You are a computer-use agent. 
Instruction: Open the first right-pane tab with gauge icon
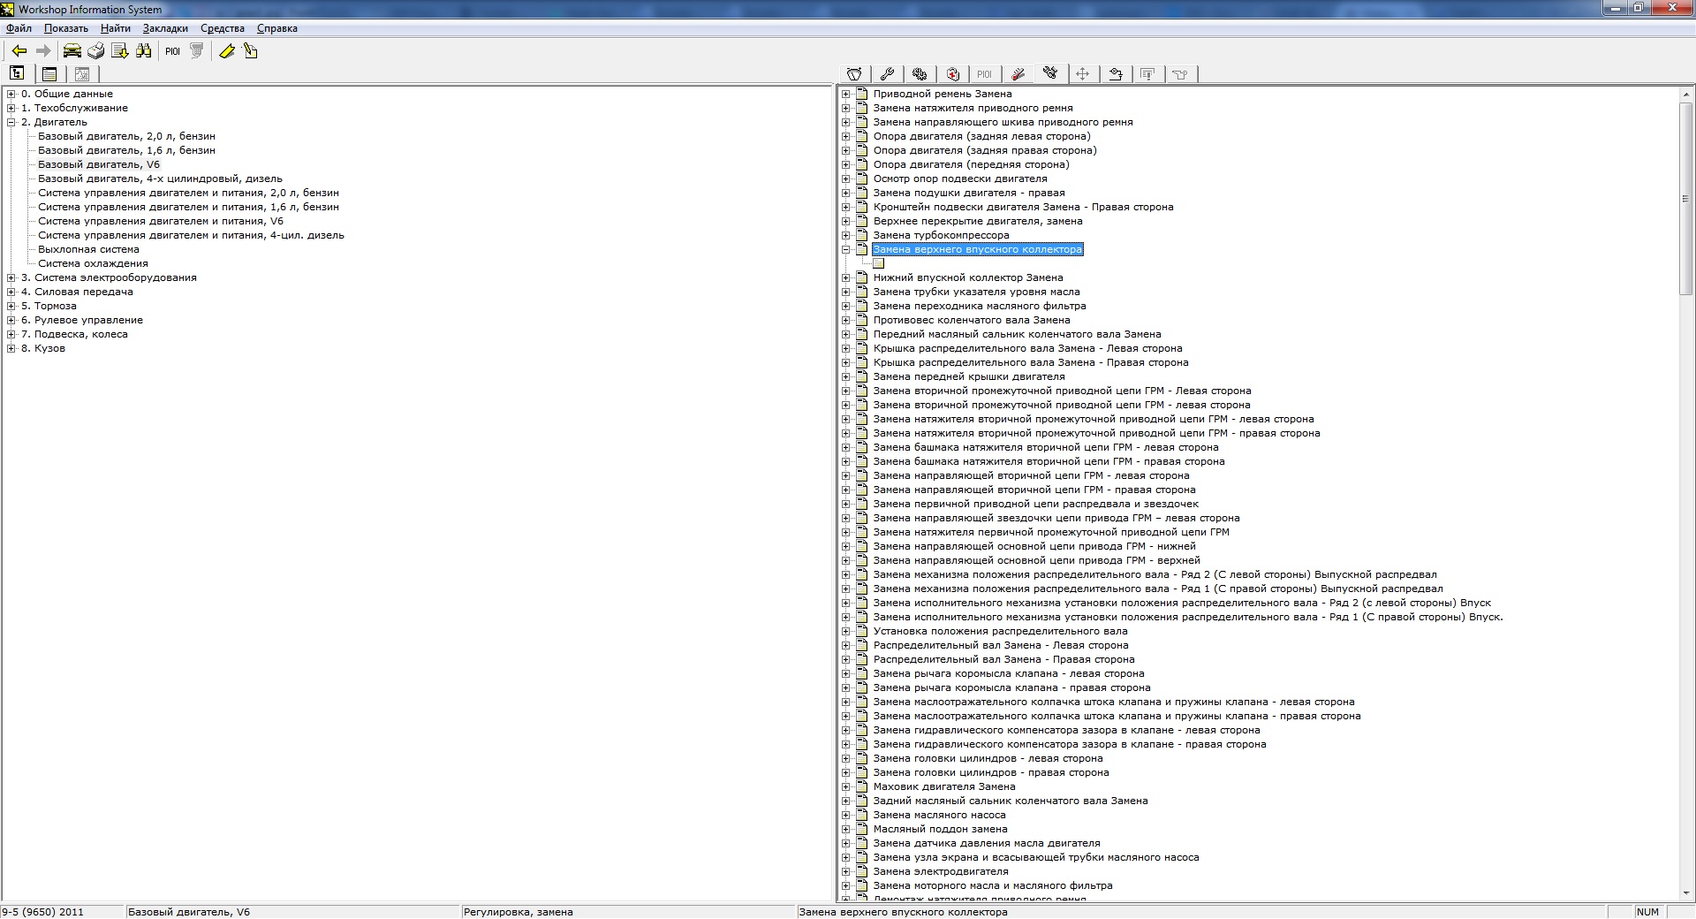(x=854, y=74)
